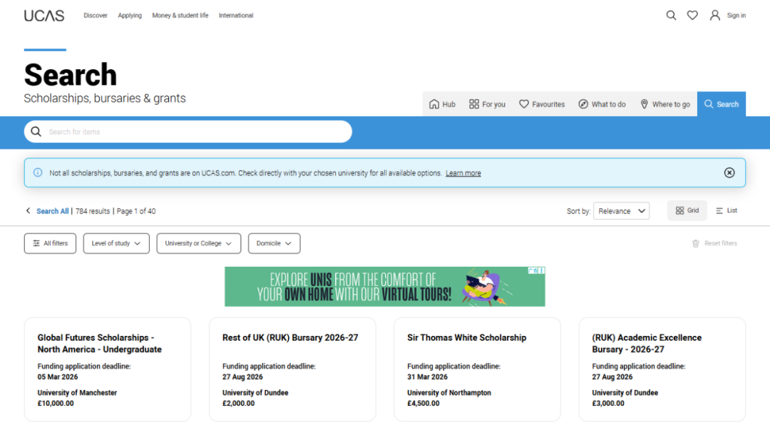This screenshot has height=425, width=770.
Task: Click the UCAS logo
Action: (x=44, y=16)
